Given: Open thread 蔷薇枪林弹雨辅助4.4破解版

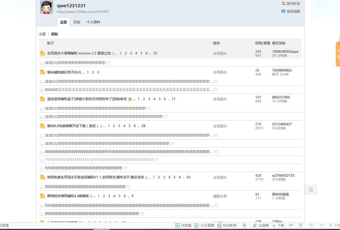Looking at the screenshot, I should (x=68, y=196).
